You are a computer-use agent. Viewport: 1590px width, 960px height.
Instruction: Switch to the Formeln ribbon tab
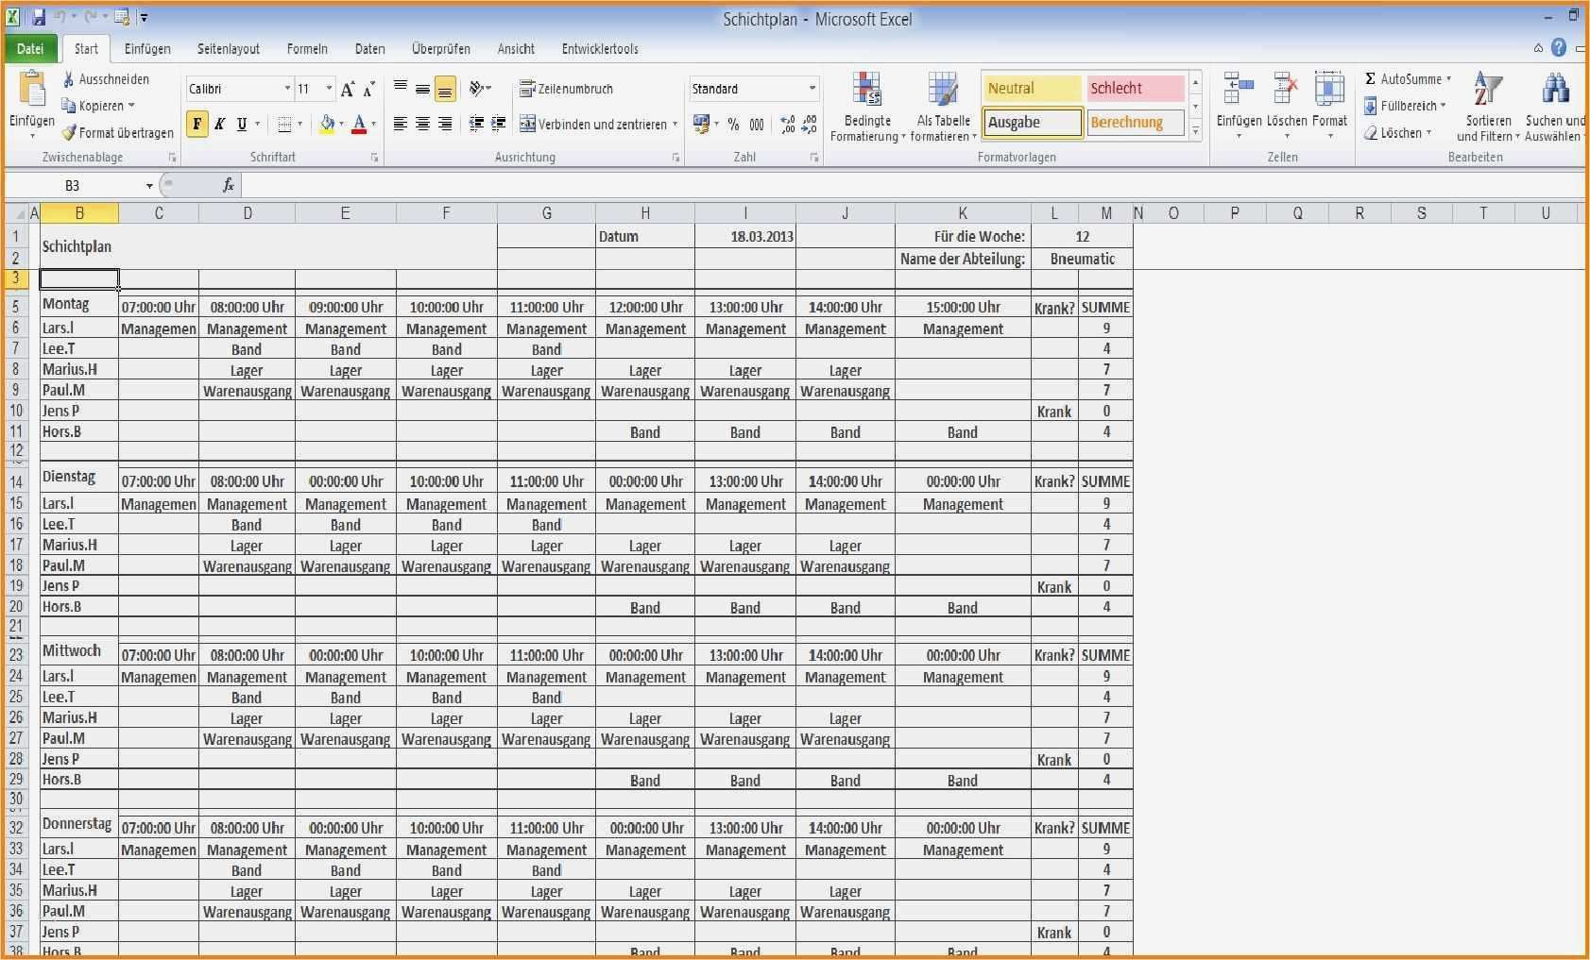[307, 48]
